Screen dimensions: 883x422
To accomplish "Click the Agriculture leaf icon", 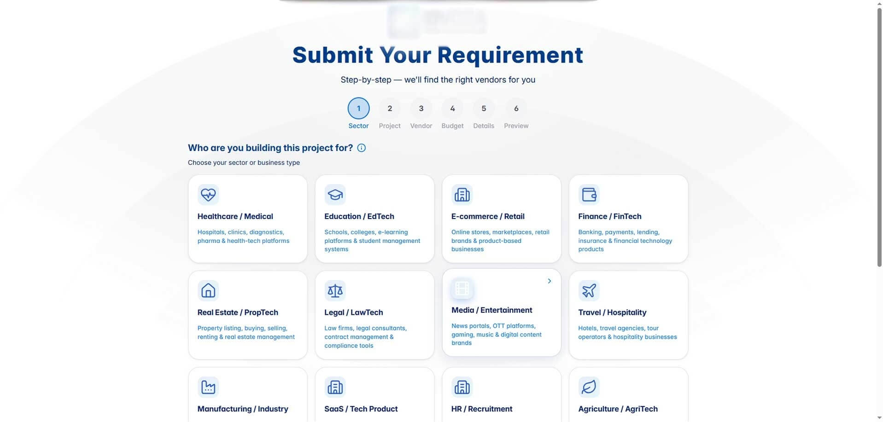I will coord(589,387).
